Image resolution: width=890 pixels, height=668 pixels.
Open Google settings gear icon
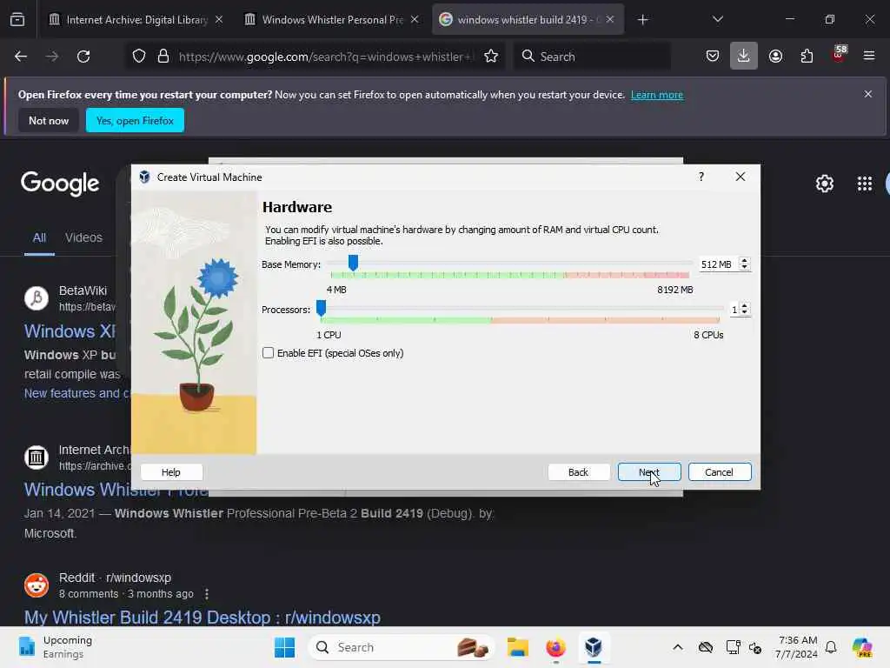pyautogui.click(x=824, y=184)
